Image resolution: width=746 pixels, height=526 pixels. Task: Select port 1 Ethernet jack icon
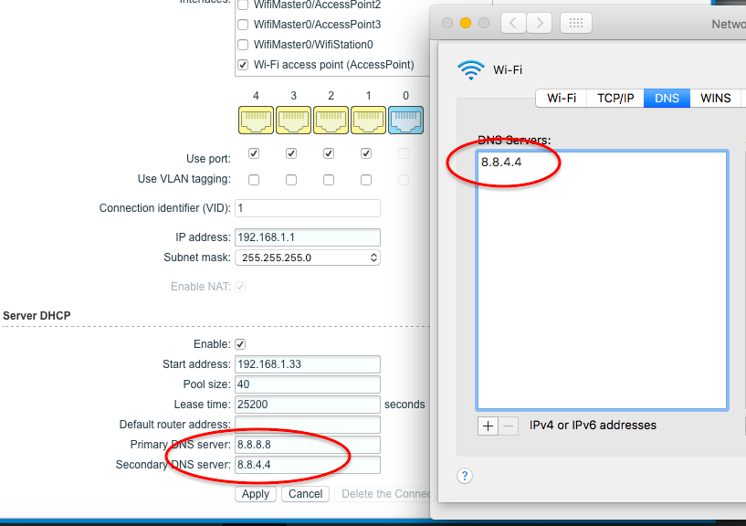368,120
